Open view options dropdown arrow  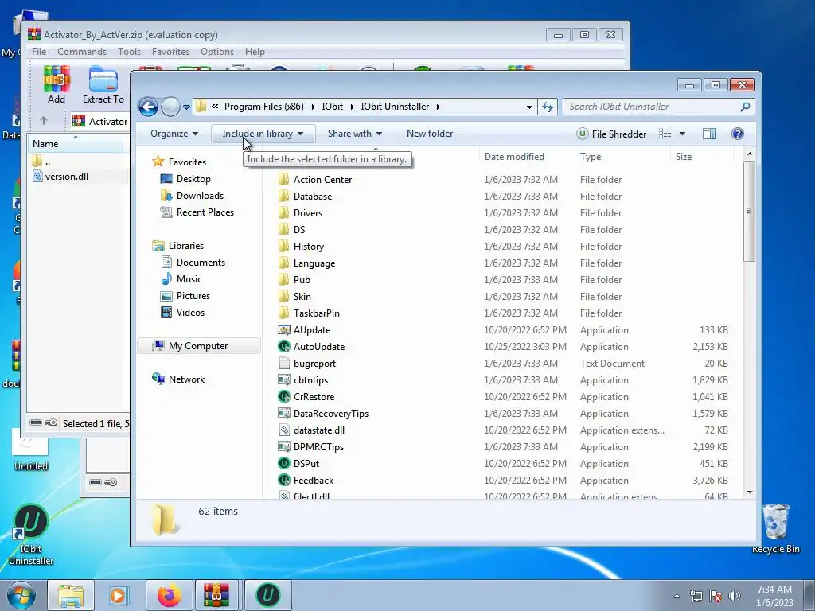click(682, 134)
